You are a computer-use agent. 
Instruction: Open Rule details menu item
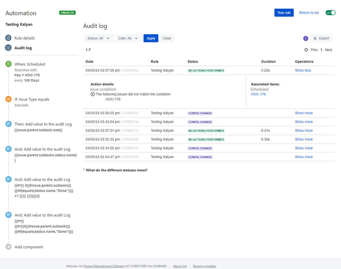[x=24, y=38]
